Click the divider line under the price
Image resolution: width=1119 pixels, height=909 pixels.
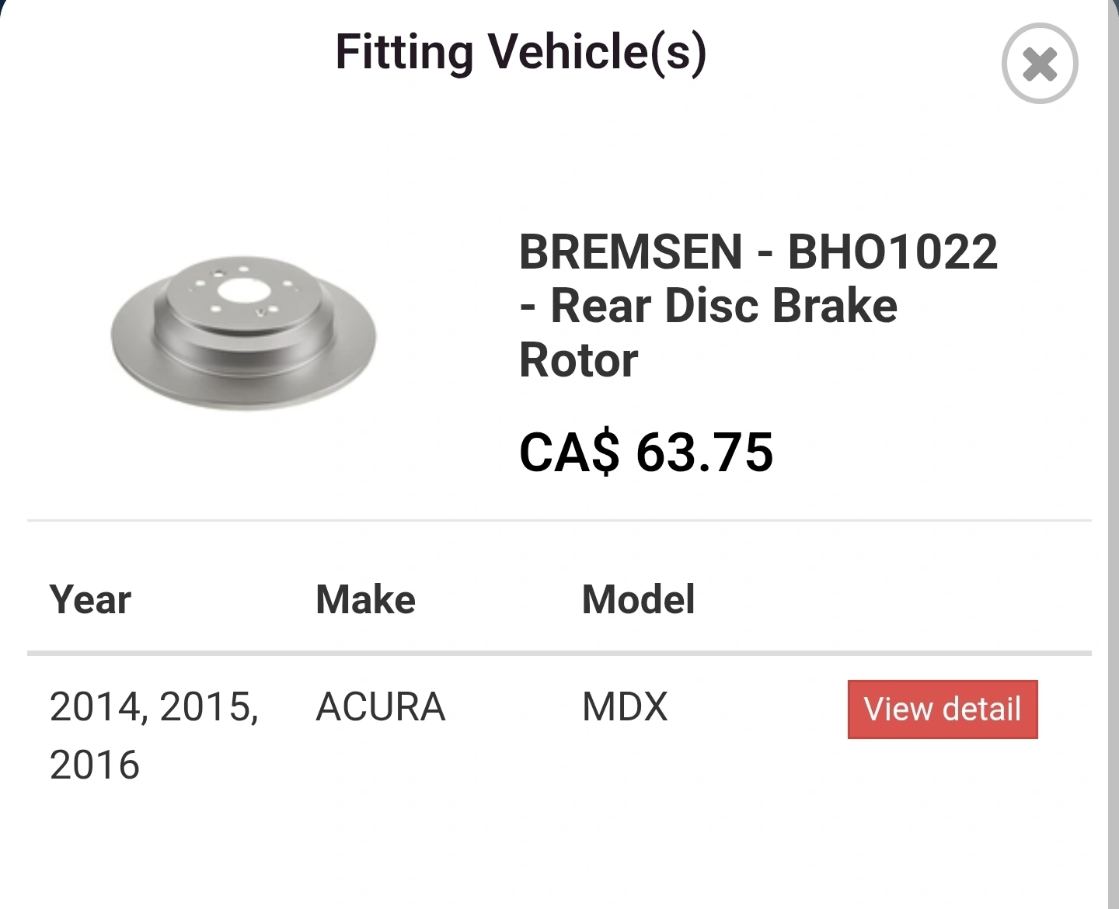point(559,520)
